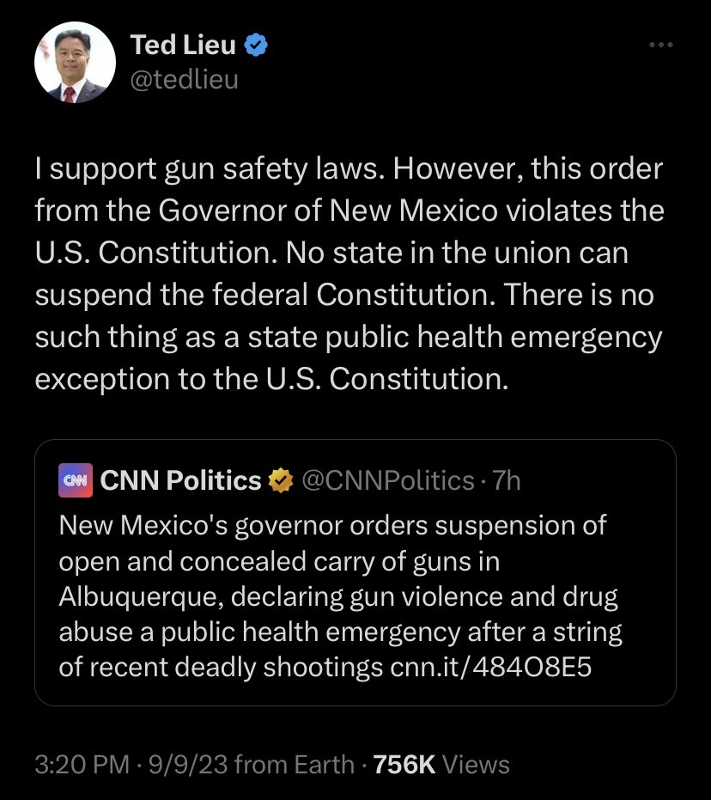Open the three-dot more options menu
Screen dimensions: 711x800
tap(660, 46)
